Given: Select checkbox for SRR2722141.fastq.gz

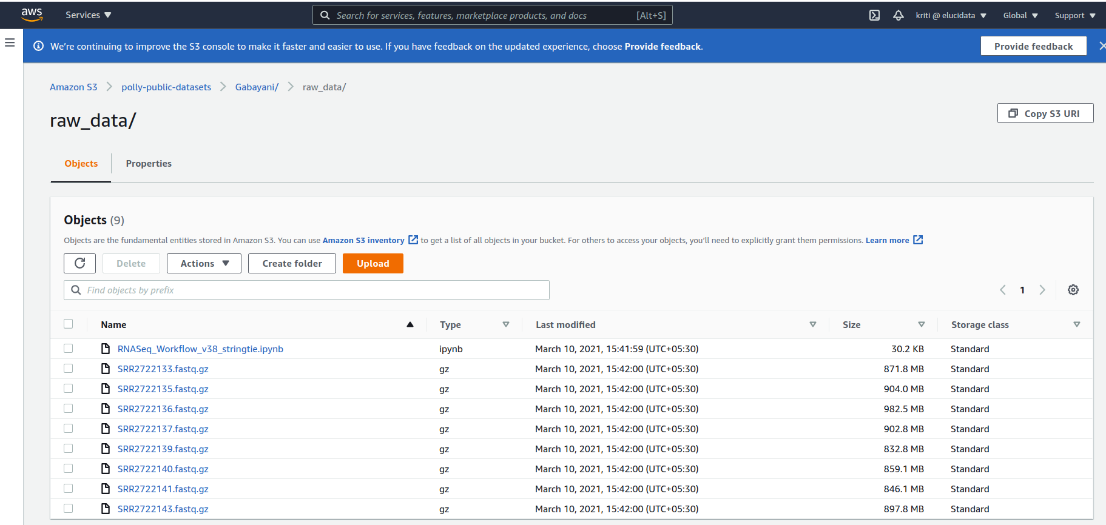Looking at the screenshot, I should click(68, 488).
